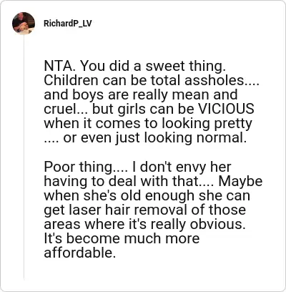
Task: Click the line 'and boys are really mean and'
Action: click(x=141, y=94)
